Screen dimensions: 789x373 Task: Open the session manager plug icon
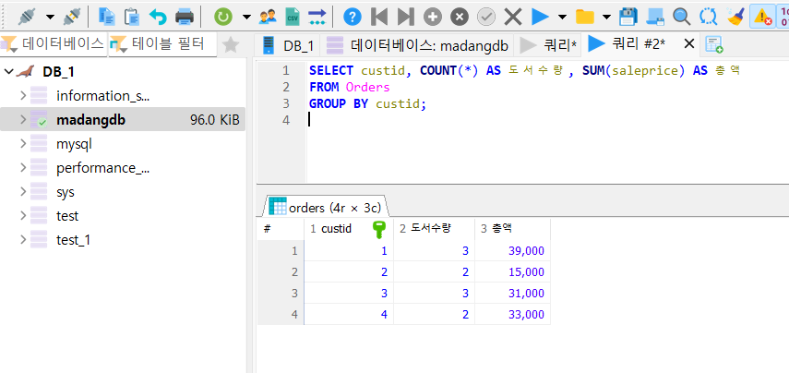tap(26, 18)
